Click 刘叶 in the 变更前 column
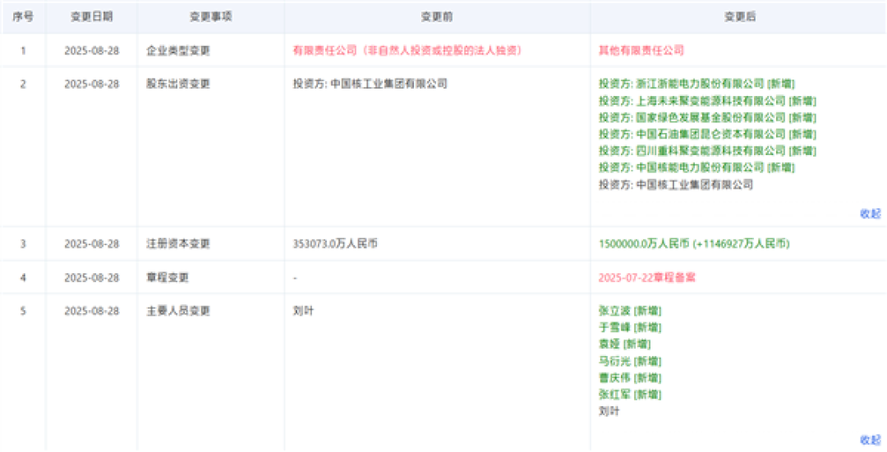 pyautogui.click(x=303, y=311)
